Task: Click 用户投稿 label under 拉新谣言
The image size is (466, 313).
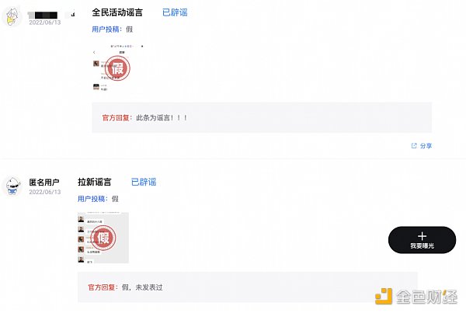Action: (92, 199)
